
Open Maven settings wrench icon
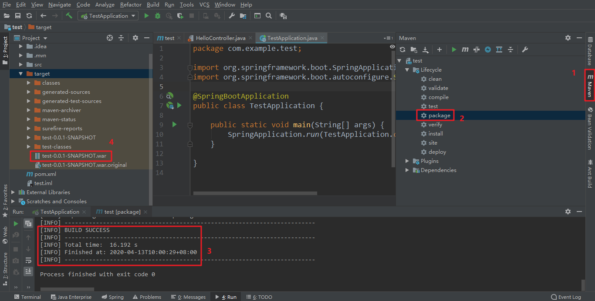[x=525, y=50]
